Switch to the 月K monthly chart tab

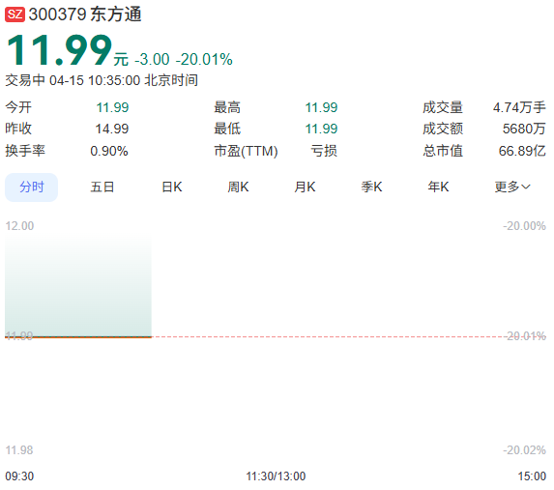pyautogui.click(x=305, y=187)
